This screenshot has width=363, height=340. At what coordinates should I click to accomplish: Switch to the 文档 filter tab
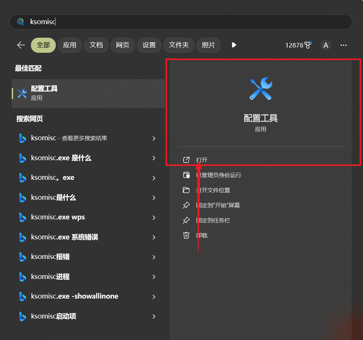[96, 45]
